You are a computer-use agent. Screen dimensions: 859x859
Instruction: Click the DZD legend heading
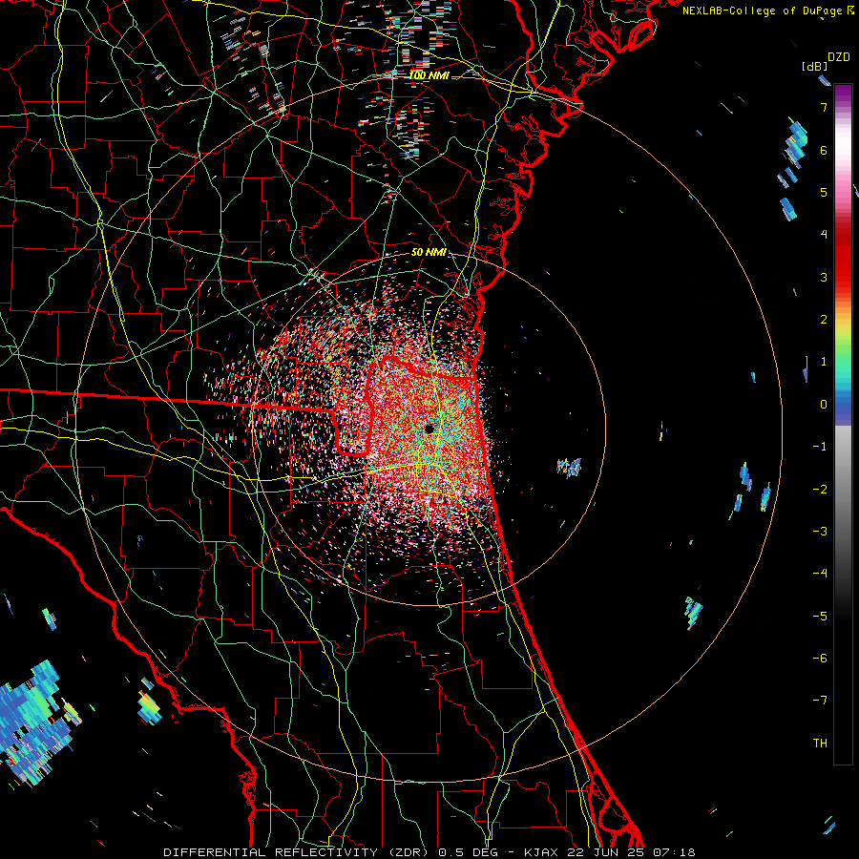(839, 57)
